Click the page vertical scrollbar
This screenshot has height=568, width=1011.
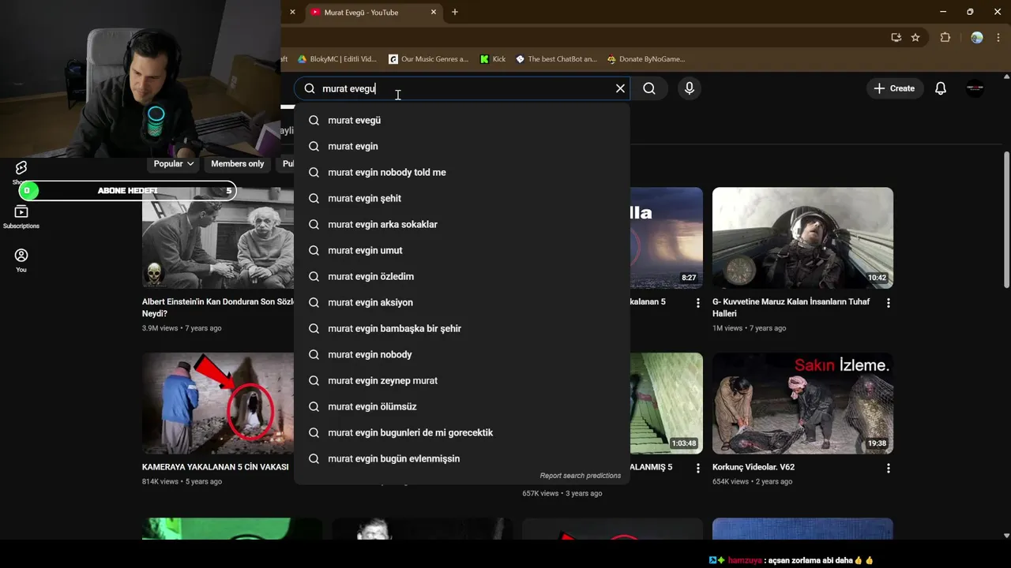coord(1006,221)
